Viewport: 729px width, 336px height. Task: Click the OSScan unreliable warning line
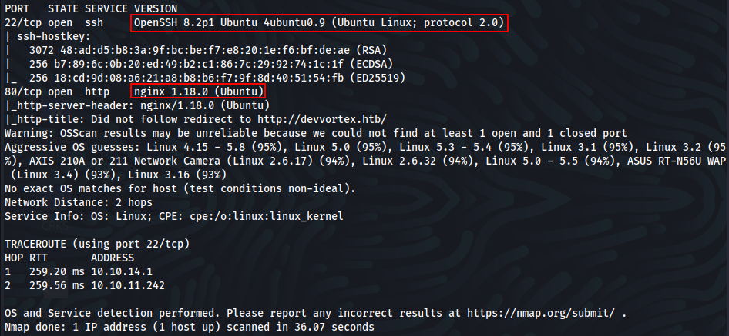[316, 133]
